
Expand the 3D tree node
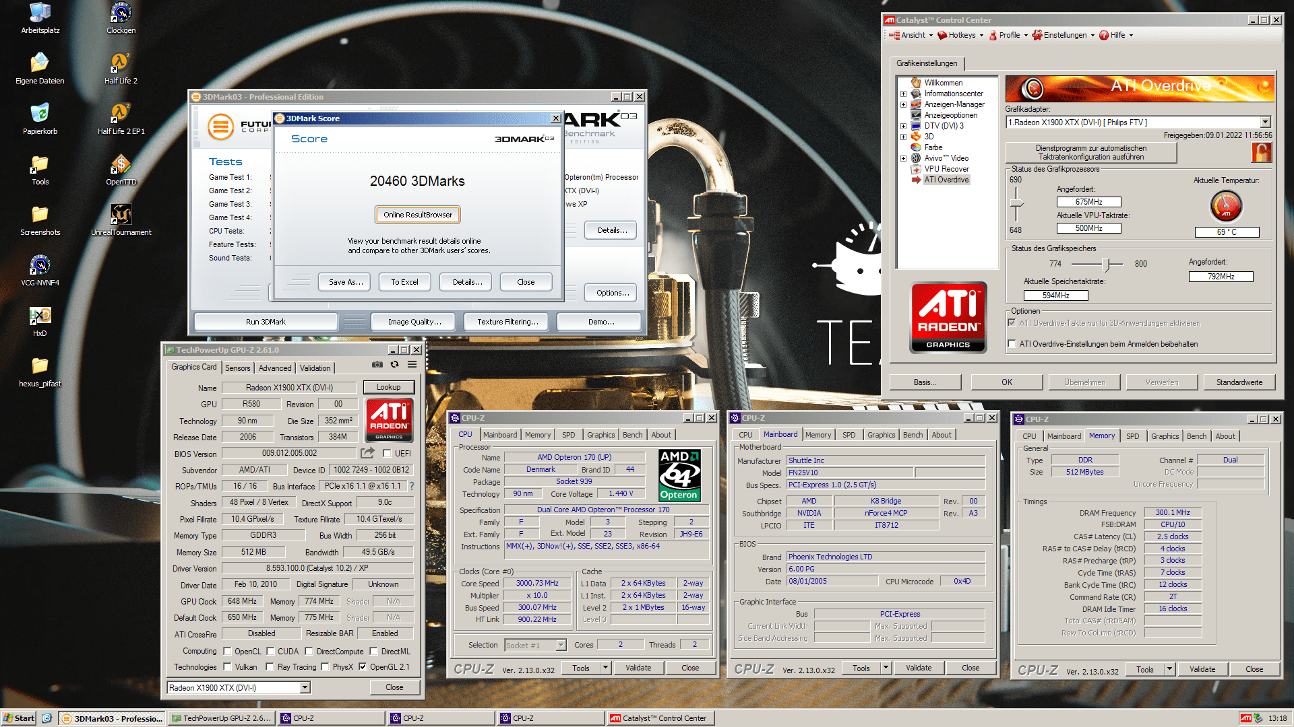point(903,137)
